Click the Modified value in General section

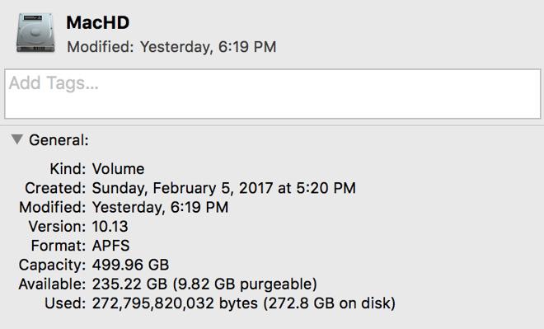click(x=160, y=208)
